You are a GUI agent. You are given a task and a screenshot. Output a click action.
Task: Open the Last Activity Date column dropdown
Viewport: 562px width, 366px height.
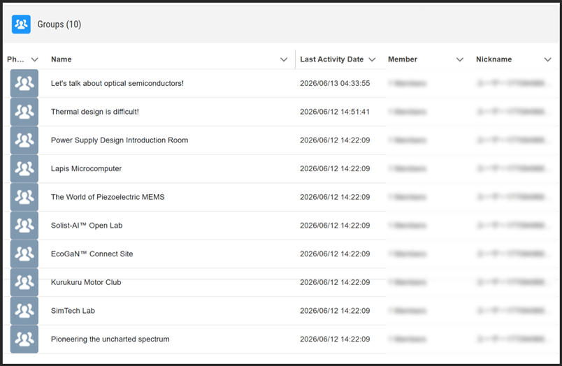[372, 59]
